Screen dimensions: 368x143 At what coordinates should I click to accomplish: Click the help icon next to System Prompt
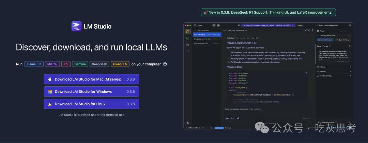pyautogui.click(x=330, y=46)
